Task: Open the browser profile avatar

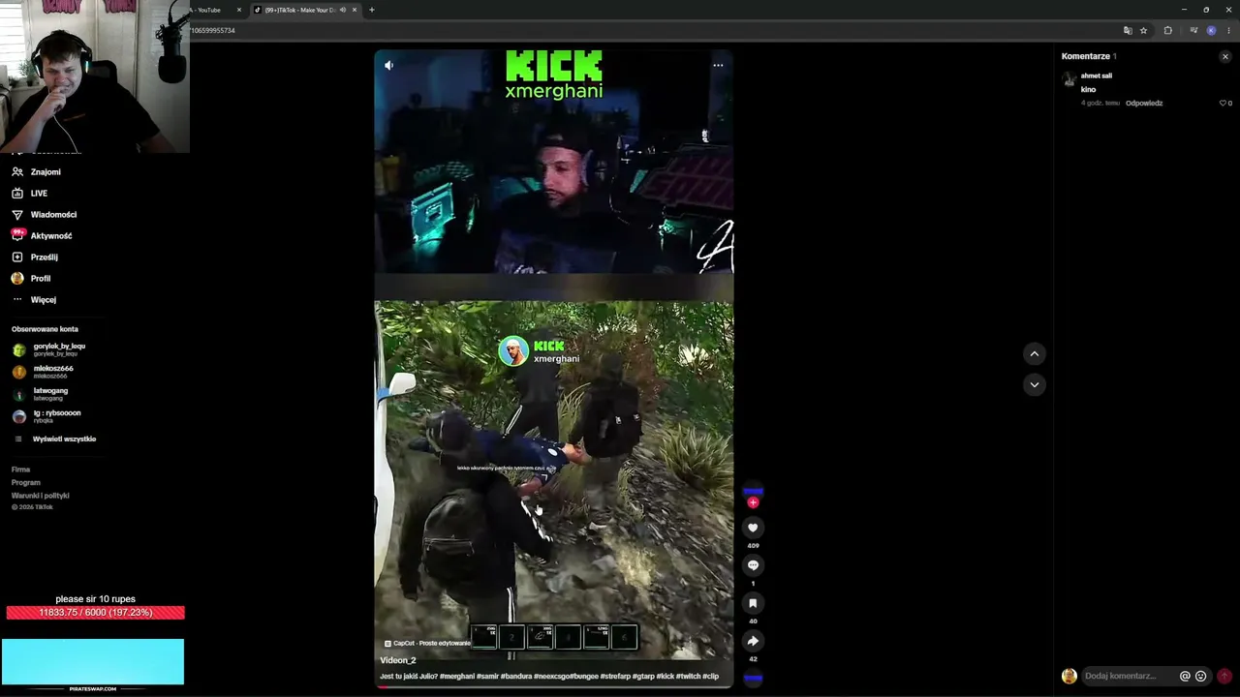Action: click(1211, 30)
